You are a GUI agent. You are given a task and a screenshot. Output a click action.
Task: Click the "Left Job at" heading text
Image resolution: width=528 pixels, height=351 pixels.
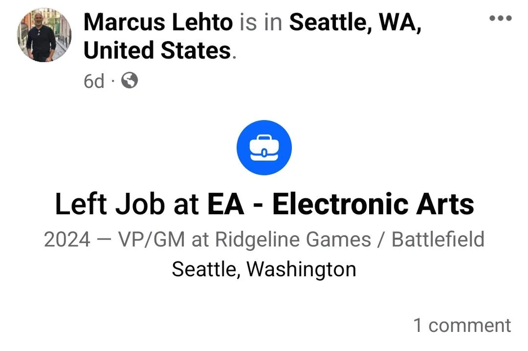pyautogui.click(x=127, y=205)
